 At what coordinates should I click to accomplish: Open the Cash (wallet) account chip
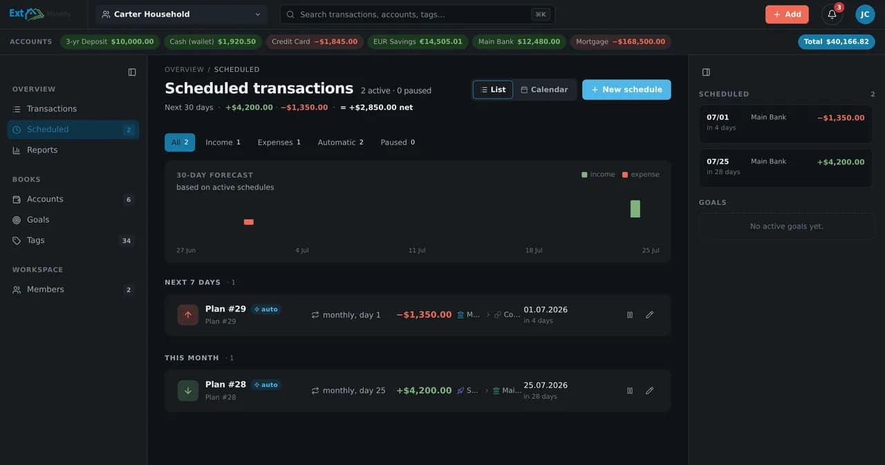click(213, 42)
